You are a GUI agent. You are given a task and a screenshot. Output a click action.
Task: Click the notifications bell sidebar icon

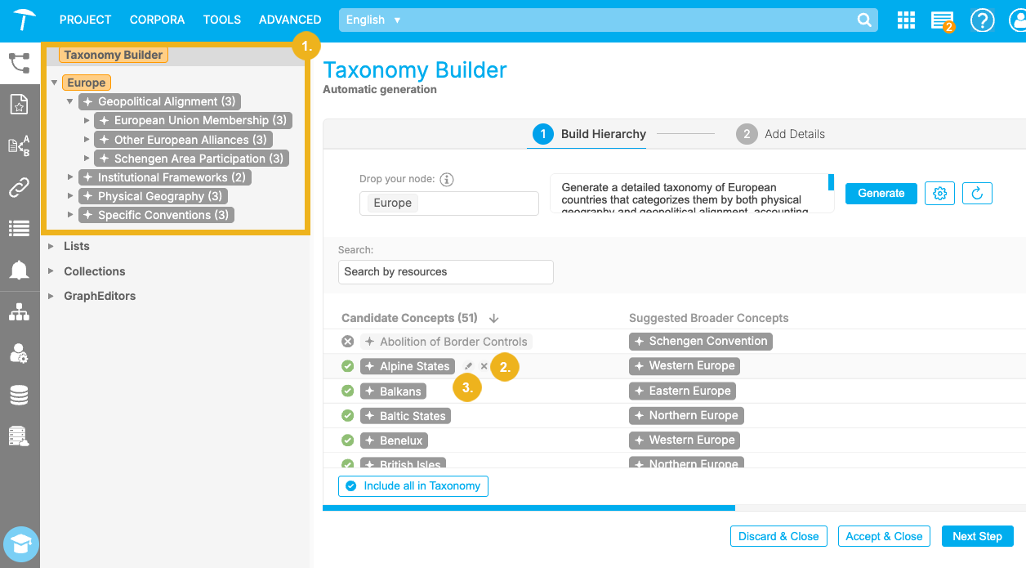click(19, 271)
